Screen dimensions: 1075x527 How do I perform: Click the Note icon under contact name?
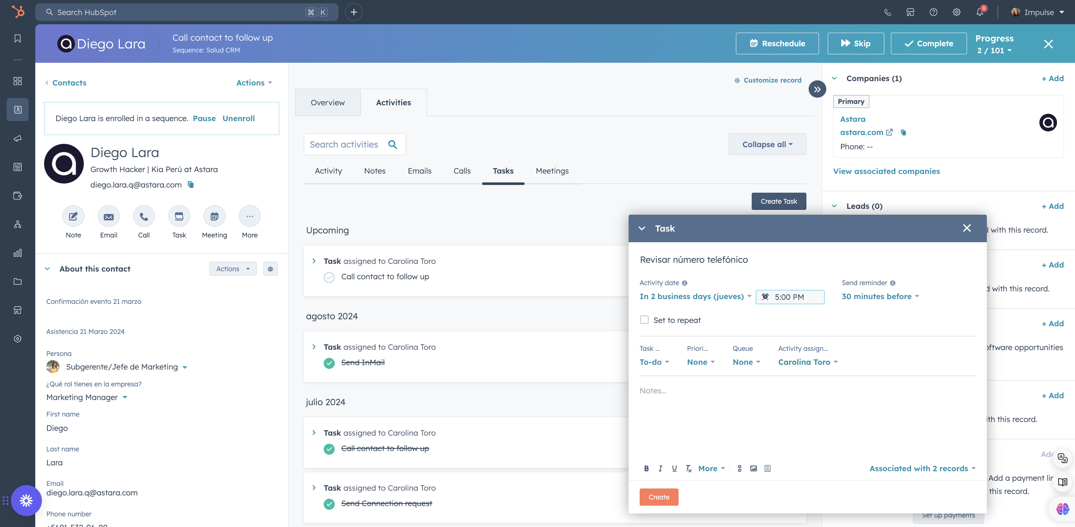[73, 217]
